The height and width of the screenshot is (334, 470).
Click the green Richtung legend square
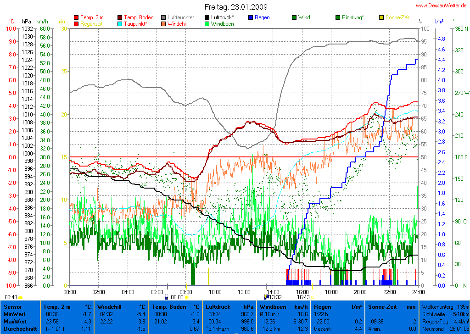click(x=338, y=17)
